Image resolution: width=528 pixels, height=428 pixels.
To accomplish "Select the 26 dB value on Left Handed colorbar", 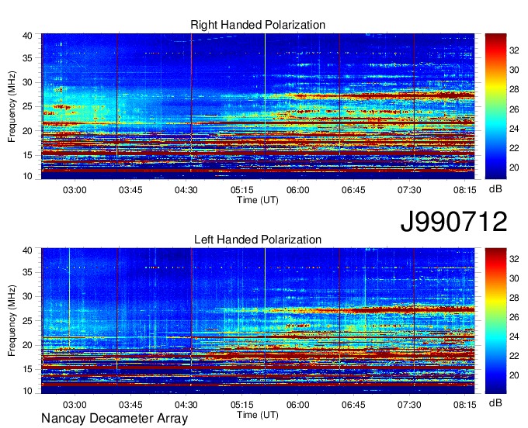I will [514, 317].
